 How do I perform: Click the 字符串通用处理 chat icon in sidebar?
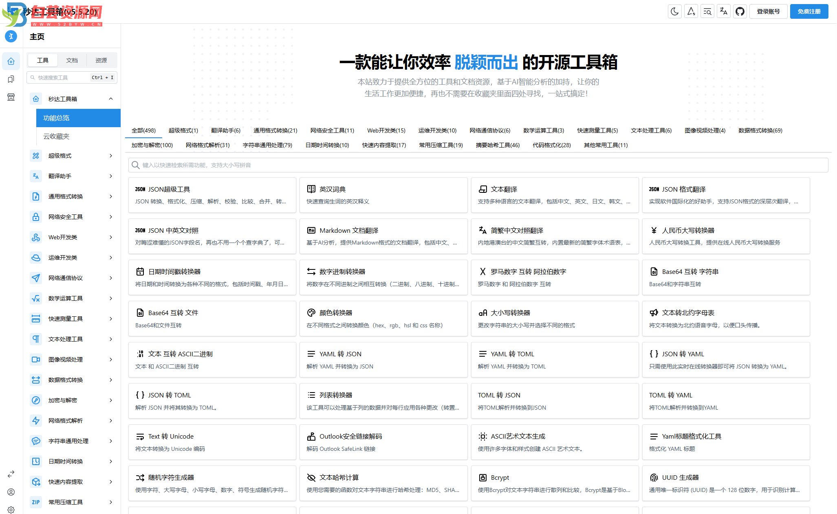tap(36, 441)
